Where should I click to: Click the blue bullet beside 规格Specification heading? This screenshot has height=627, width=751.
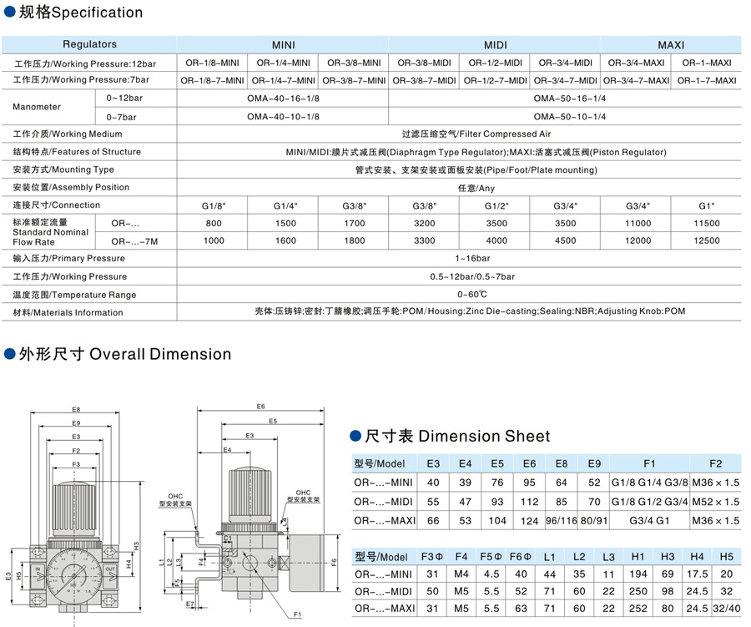pyautogui.click(x=9, y=13)
